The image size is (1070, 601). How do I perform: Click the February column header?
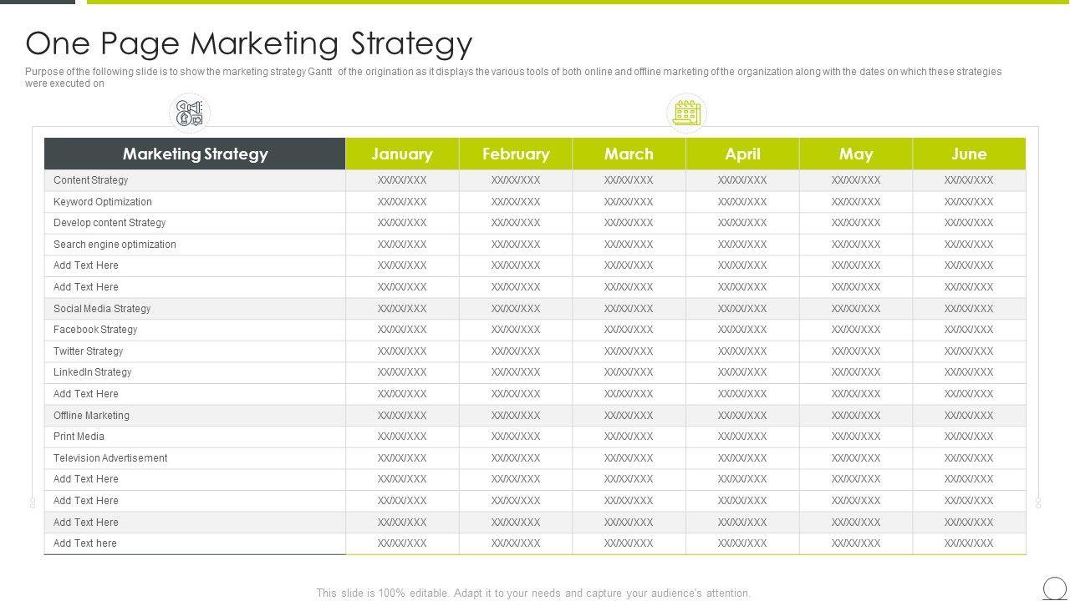click(x=516, y=154)
